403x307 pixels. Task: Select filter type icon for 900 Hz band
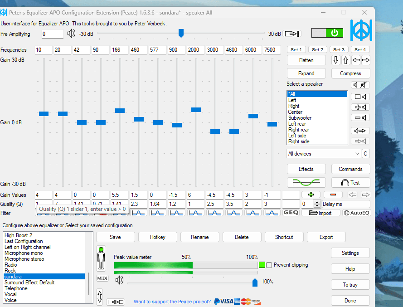click(177, 213)
